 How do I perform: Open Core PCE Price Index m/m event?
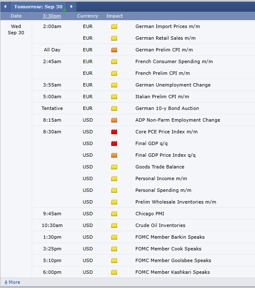(166, 132)
